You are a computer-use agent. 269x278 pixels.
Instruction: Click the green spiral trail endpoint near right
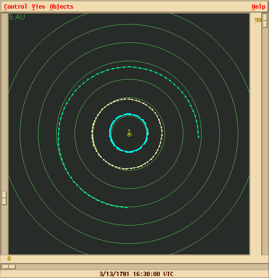[199, 137]
